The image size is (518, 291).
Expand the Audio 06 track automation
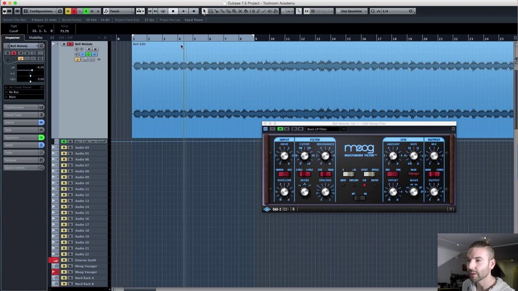[x=53, y=160]
